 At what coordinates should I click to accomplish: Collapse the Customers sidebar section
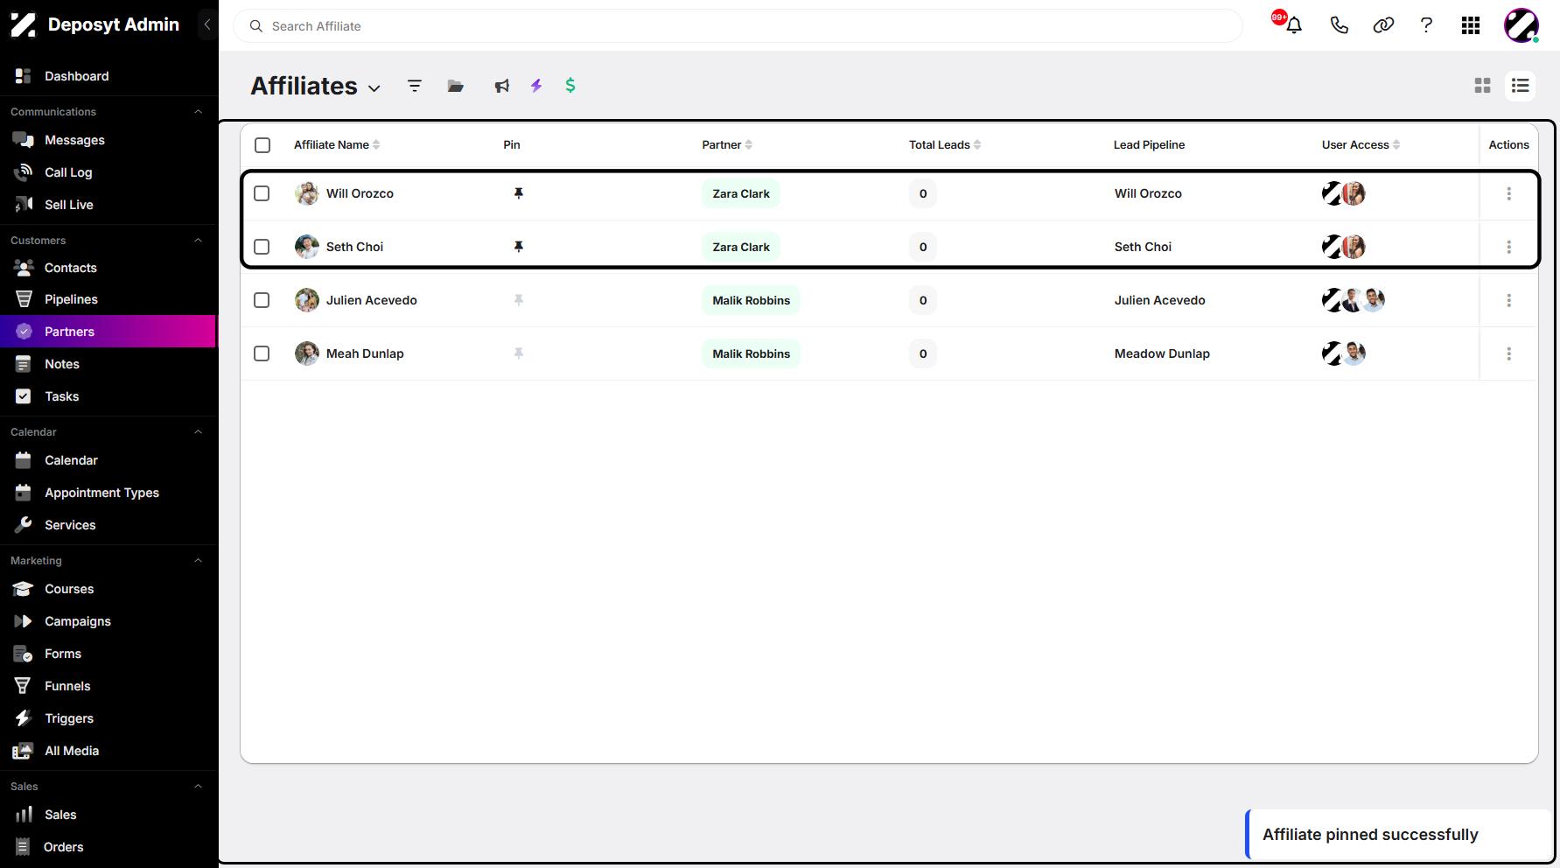[x=199, y=241]
